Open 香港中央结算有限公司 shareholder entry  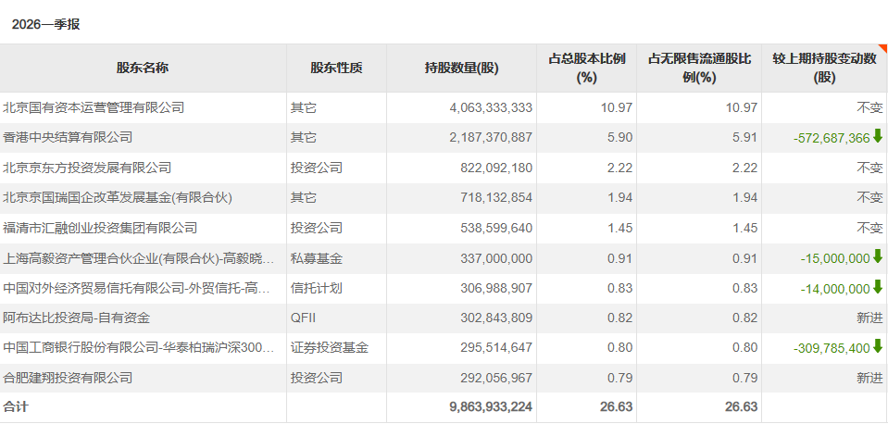tap(68, 138)
